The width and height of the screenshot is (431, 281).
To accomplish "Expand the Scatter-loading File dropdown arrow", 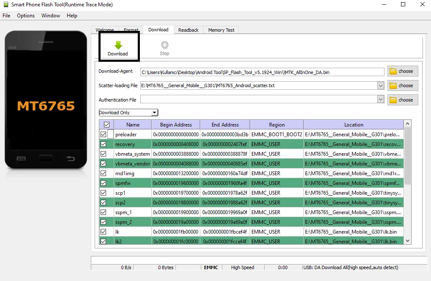I will coord(380,85).
